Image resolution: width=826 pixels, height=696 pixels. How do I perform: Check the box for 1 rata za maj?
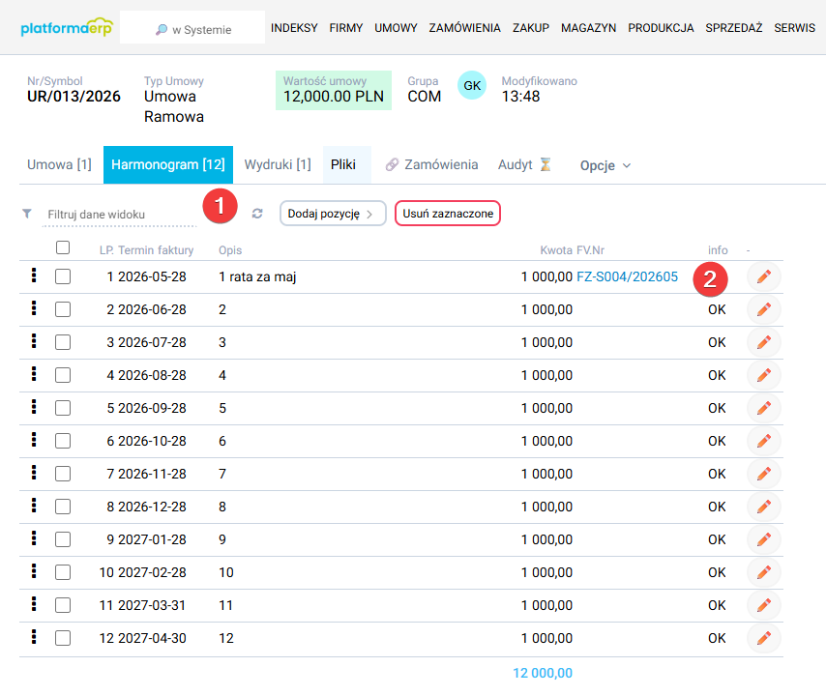(63, 276)
